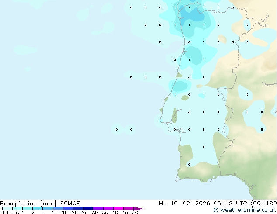The image size is (277, 214).
Task: Click the legend scale value "35"
Action: click(x=105, y=212)
